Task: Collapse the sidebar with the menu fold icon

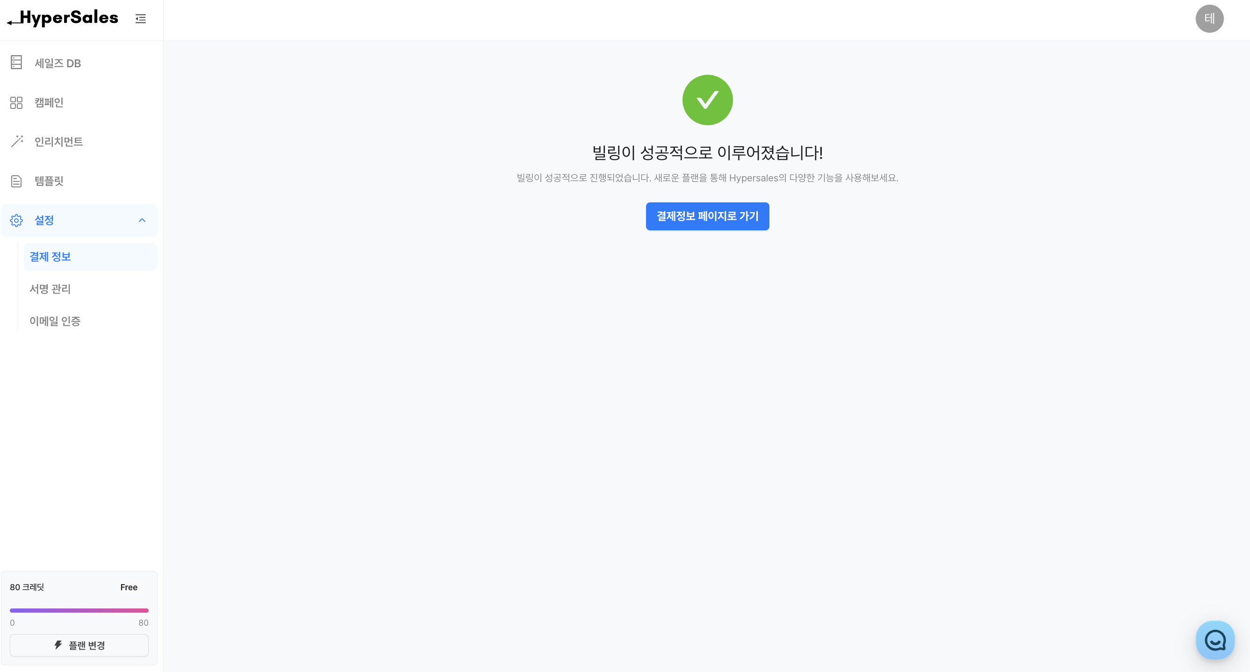Action: pyautogui.click(x=141, y=18)
